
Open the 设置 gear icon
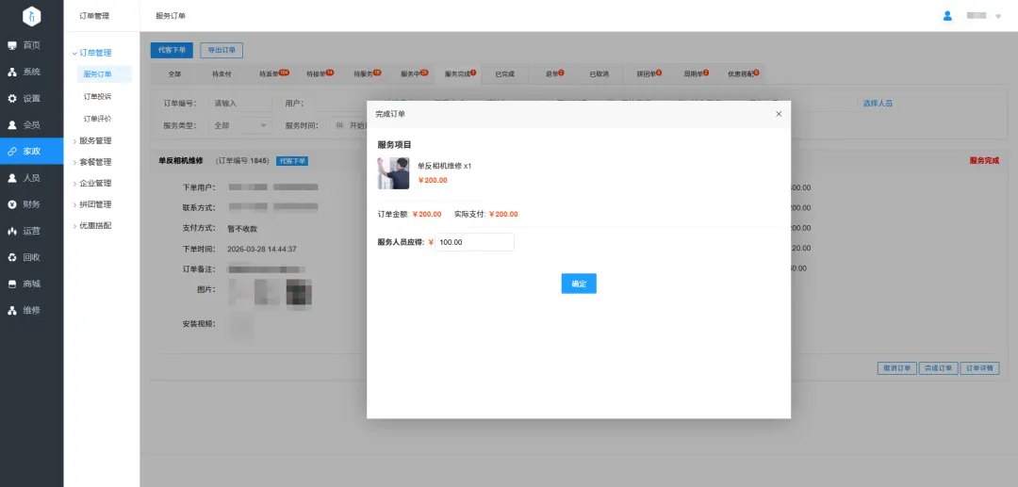(x=12, y=98)
